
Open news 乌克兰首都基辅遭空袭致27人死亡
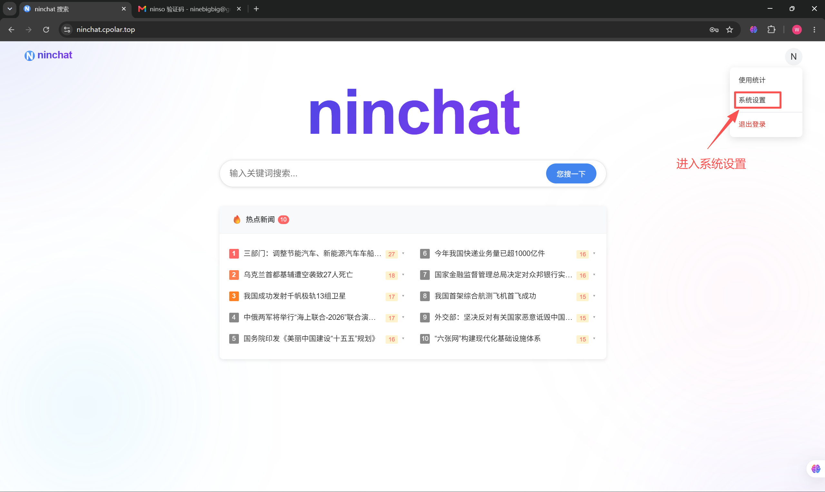click(x=298, y=274)
